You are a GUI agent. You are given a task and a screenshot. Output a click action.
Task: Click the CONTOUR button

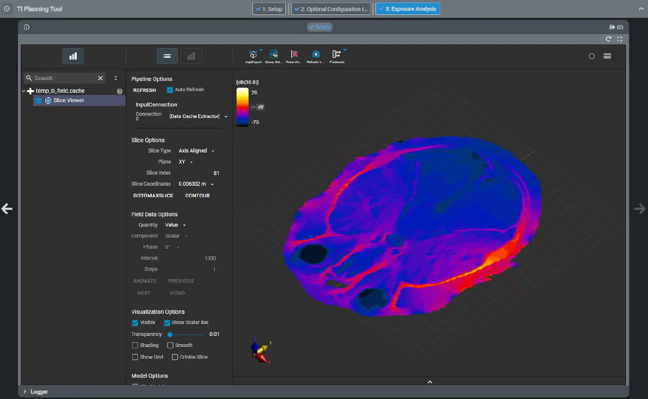tap(197, 195)
